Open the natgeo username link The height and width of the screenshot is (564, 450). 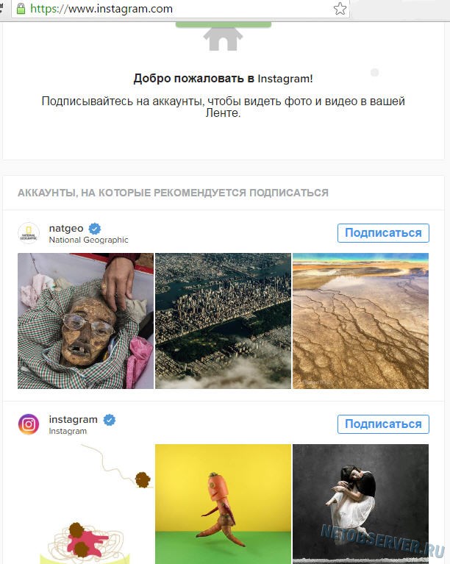[x=66, y=229]
